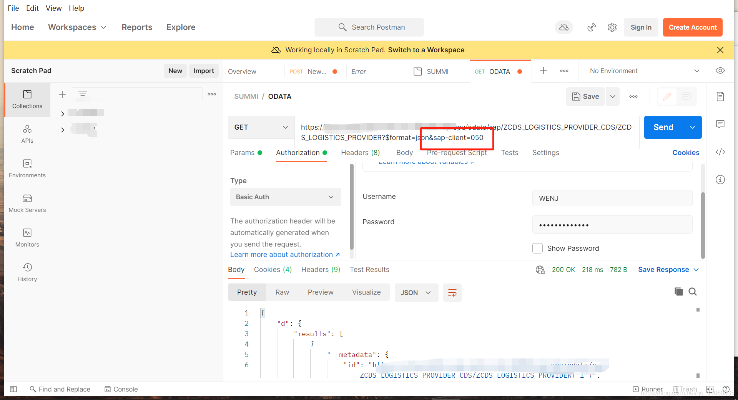Switch to the Params tab
Viewport: 738px width, 400px height.
click(246, 153)
